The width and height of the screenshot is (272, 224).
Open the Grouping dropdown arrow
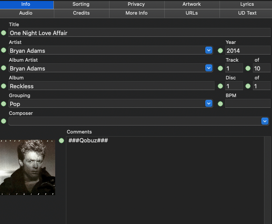click(209, 103)
